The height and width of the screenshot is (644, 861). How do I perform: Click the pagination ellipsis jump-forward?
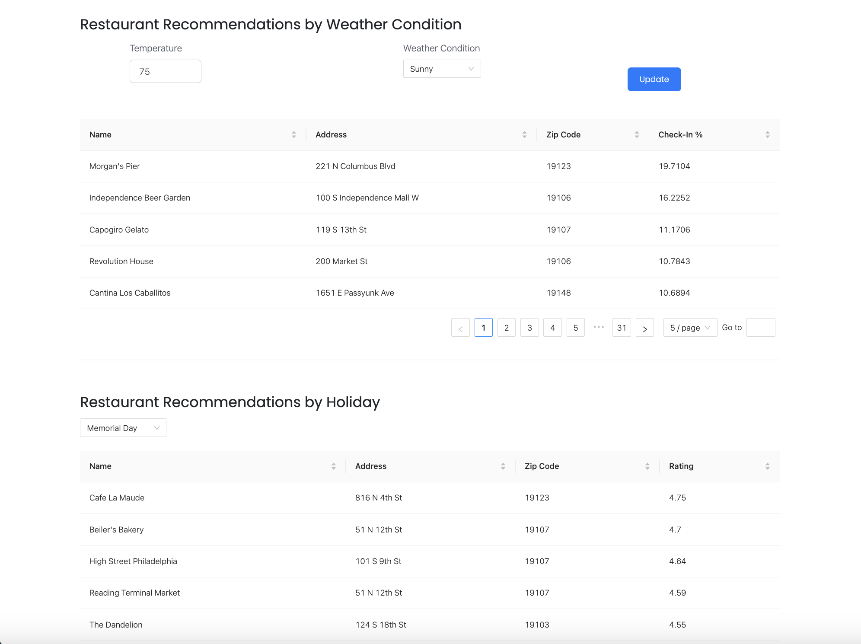[599, 327]
